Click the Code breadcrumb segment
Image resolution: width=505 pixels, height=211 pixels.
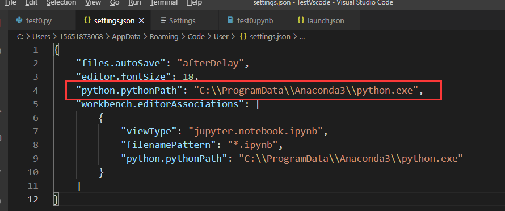[x=196, y=37]
